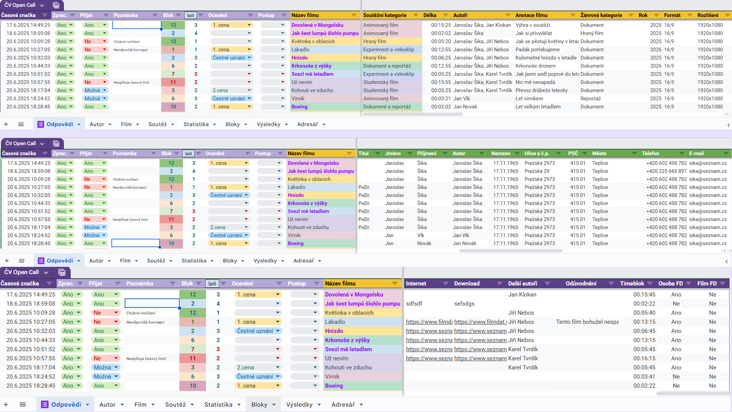Open the filter for the Rozlišení column

(x=727, y=15)
